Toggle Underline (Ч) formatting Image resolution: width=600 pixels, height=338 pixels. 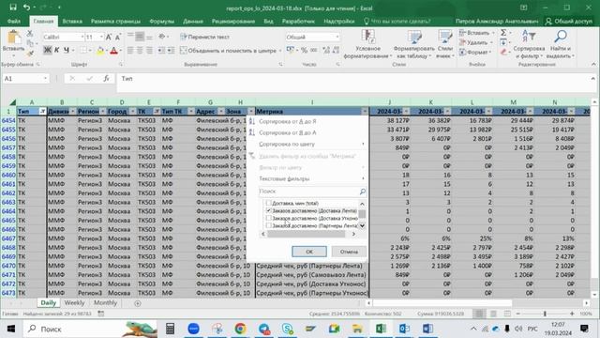67,50
